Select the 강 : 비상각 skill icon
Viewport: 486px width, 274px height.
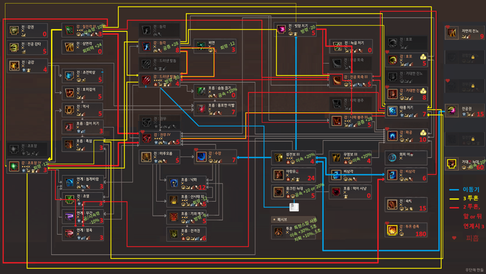tap(392, 175)
